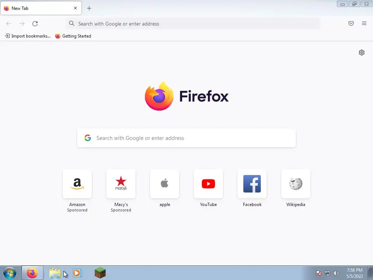Open Minecraft grass block taskbar icon
This screenshot has width=373, height=280.
100,273
